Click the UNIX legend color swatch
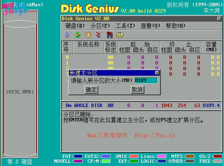Screen dimensions: 224x166 click(134, 156)
